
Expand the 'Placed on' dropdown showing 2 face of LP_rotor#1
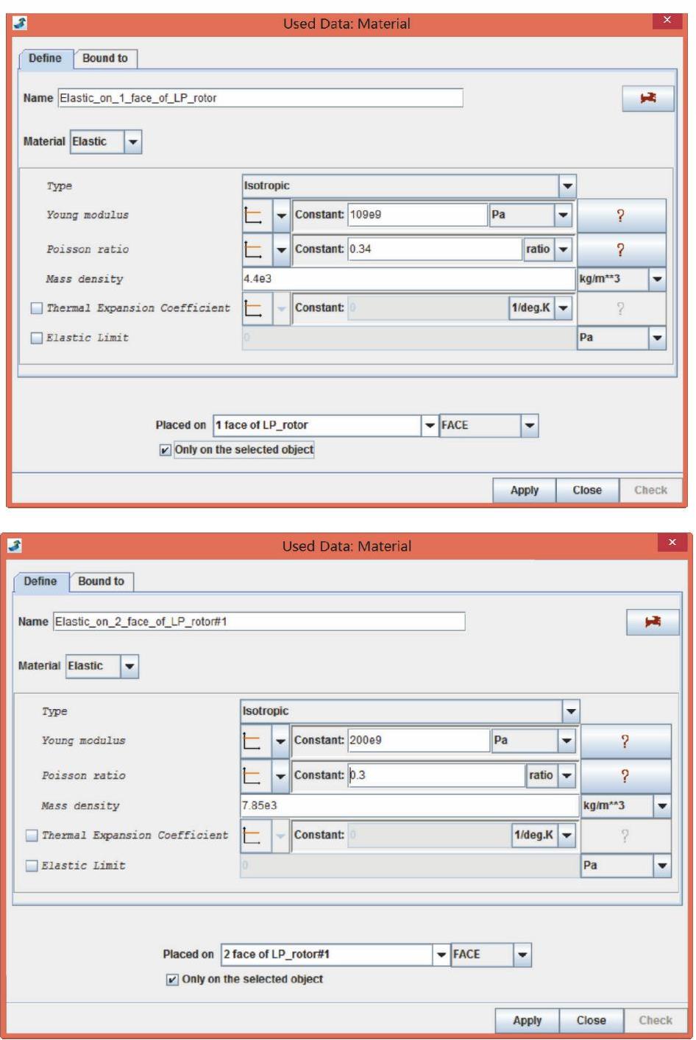tap(441, 955)
